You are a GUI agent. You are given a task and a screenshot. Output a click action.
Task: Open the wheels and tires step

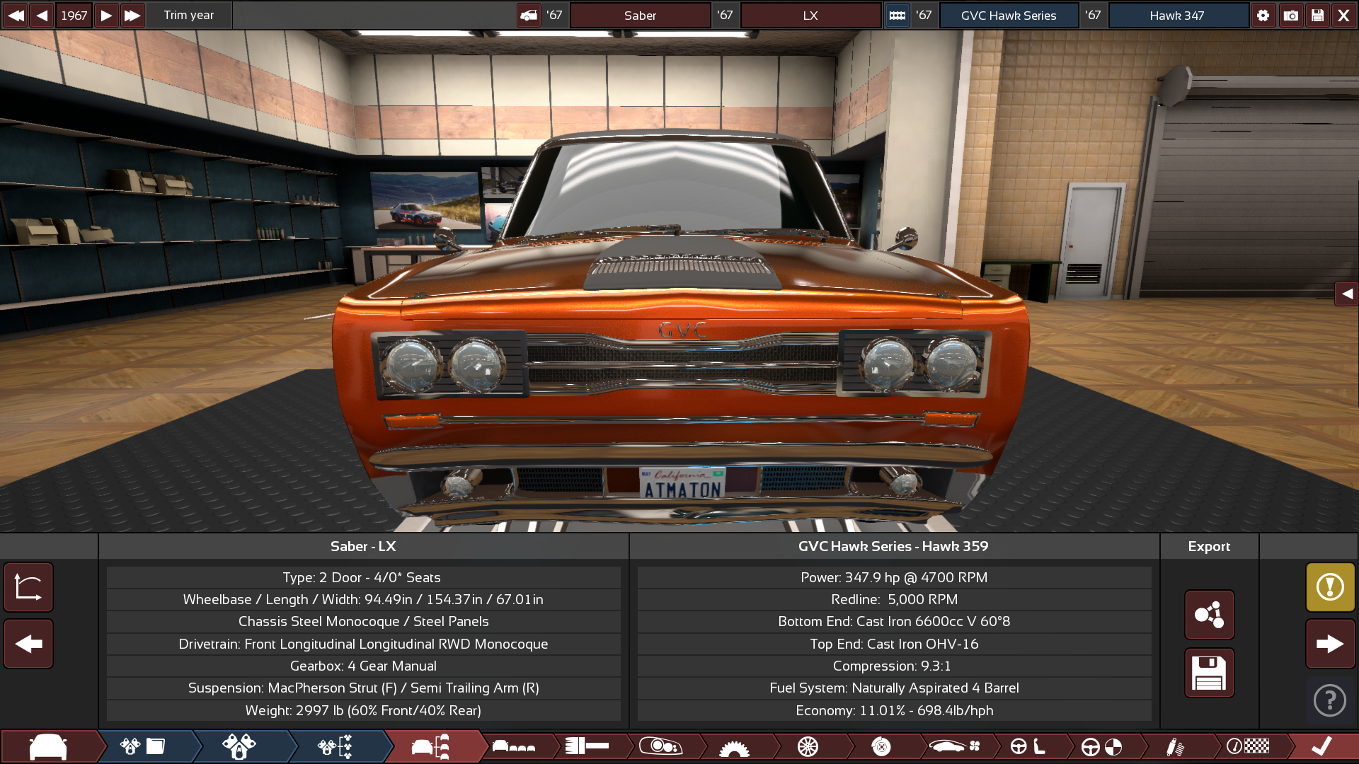pos(808,746)
